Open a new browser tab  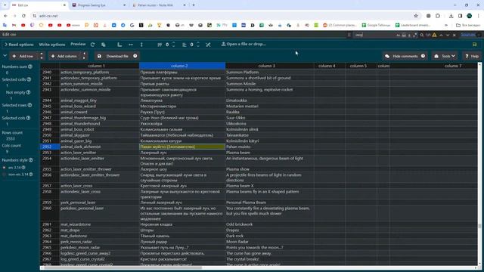[194, 5]
